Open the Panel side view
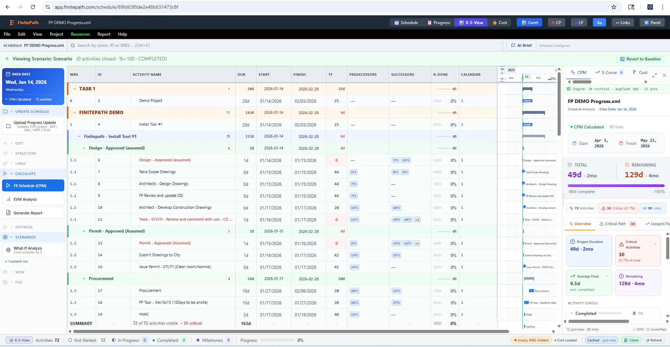Image resolution: width=670 pixels, height=347 pixels. click(652, 23)
